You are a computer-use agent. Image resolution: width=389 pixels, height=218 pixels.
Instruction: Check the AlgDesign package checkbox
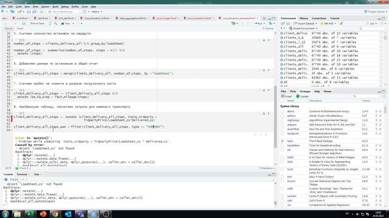click(282, 121)
